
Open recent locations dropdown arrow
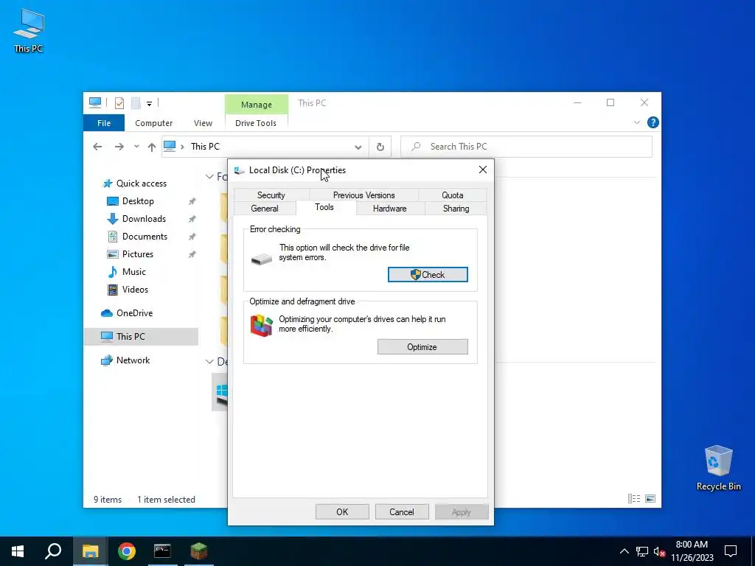[x=136, y=147]
